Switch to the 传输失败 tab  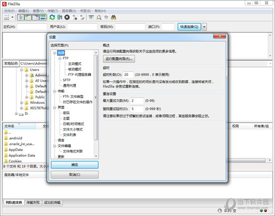(33, 202)
